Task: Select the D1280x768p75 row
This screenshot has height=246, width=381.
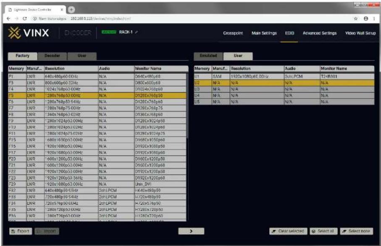Action: coord(97,108)
